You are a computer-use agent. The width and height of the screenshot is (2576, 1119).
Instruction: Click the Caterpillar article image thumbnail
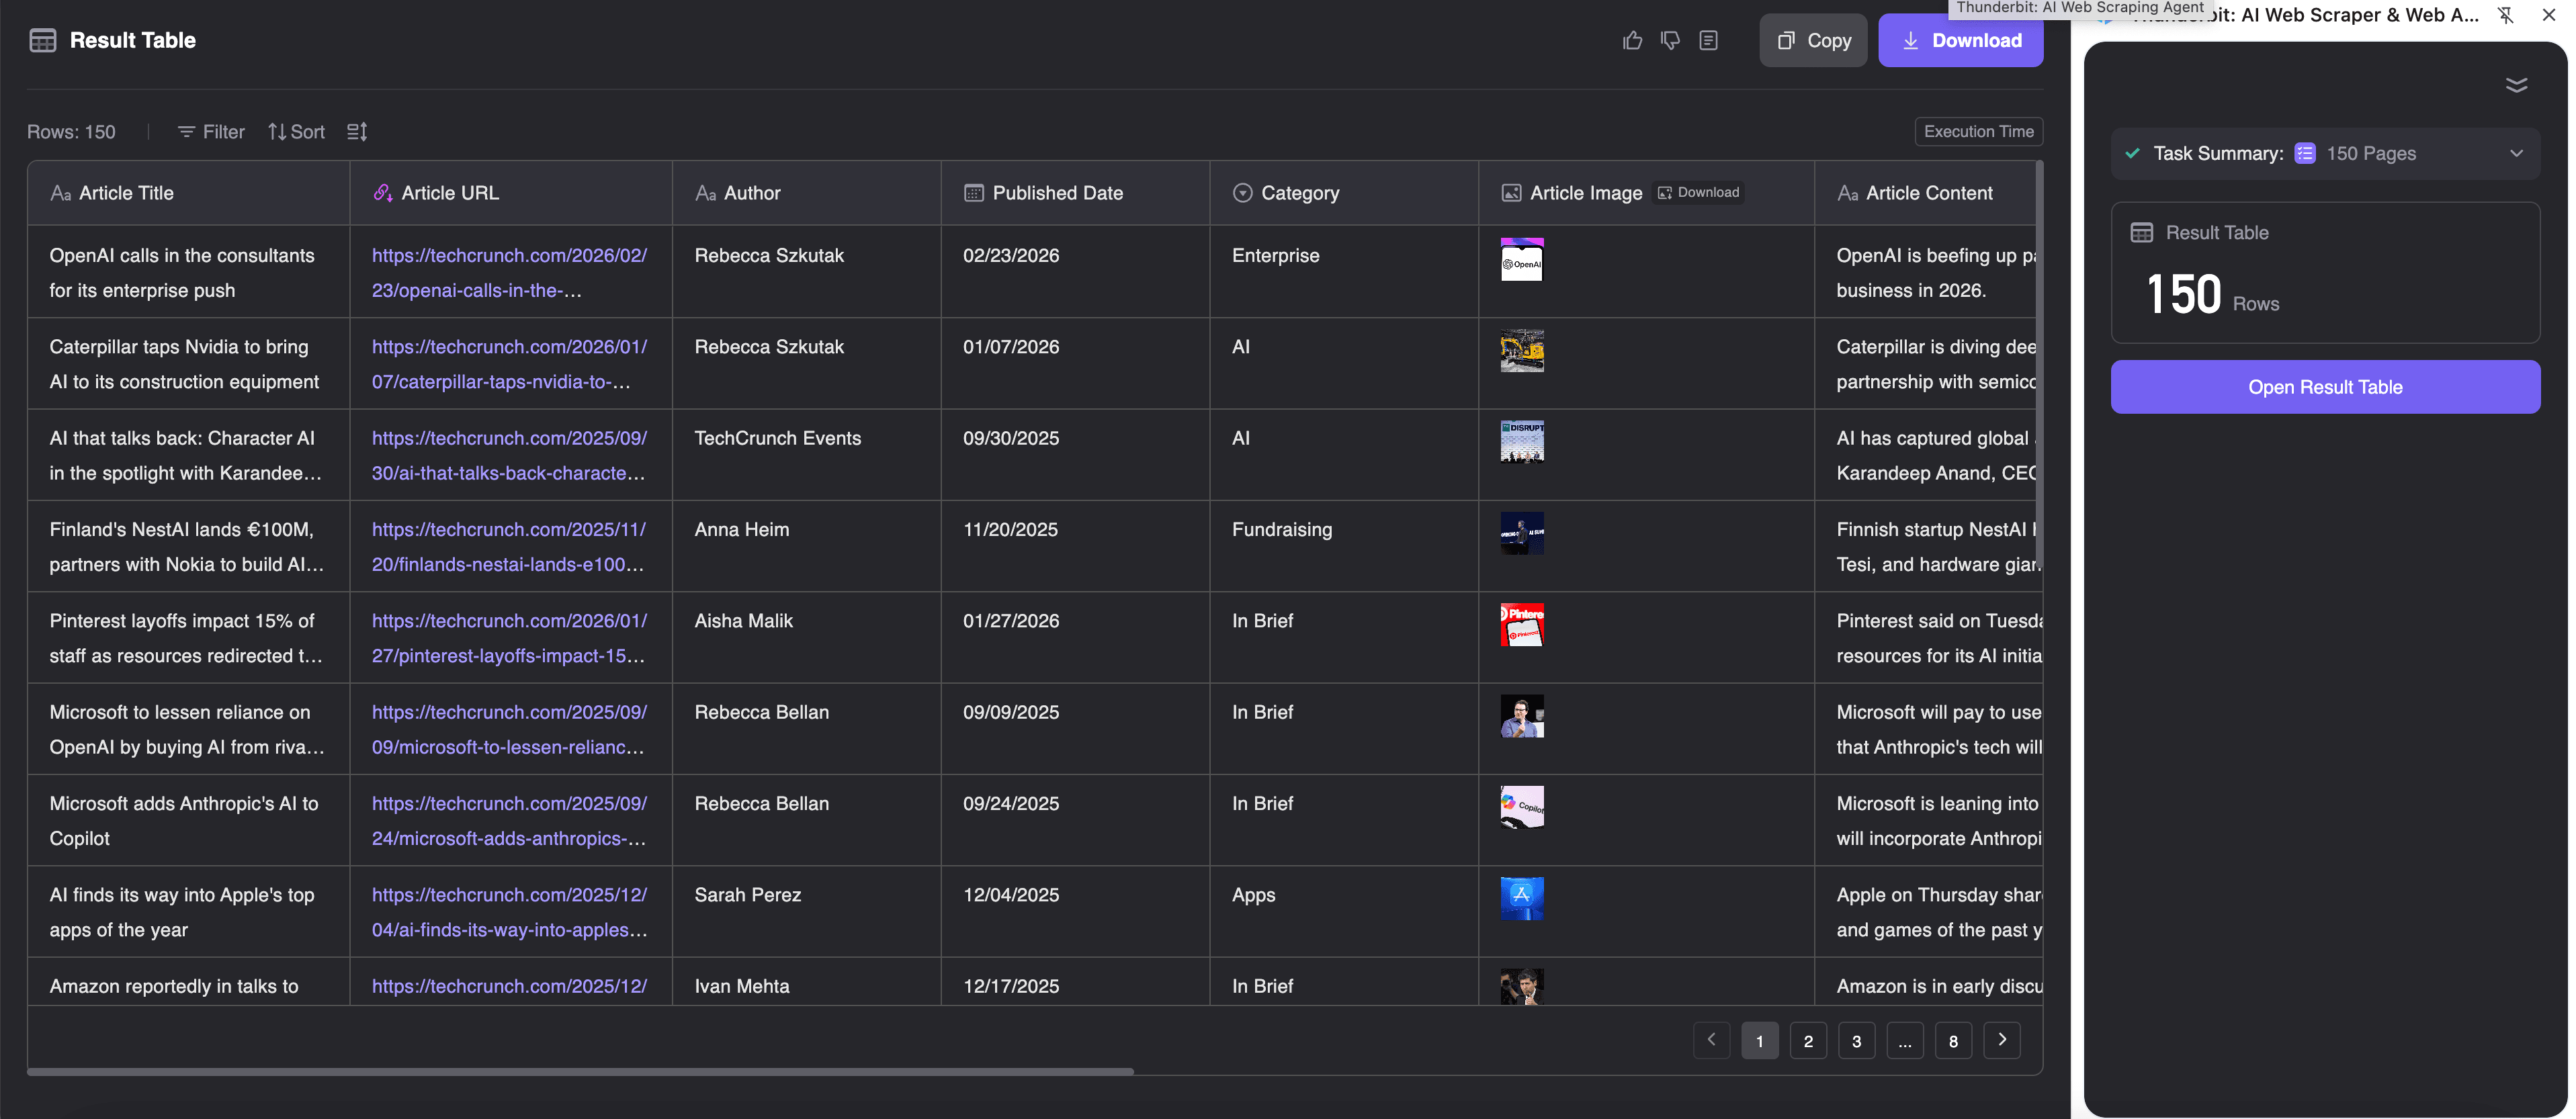pyautogui.click(x=1522, y=351)
